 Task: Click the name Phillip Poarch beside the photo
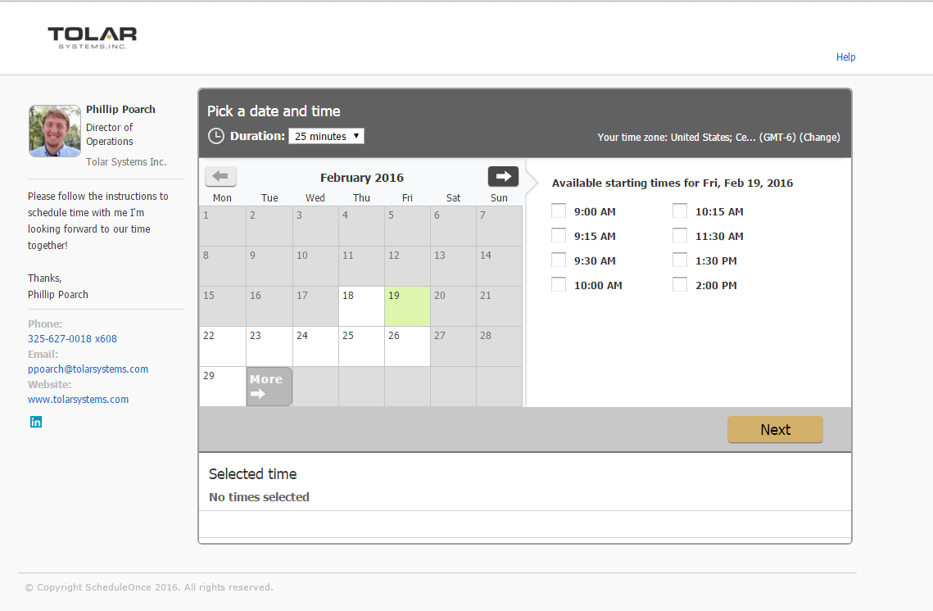tap(120, 110)
